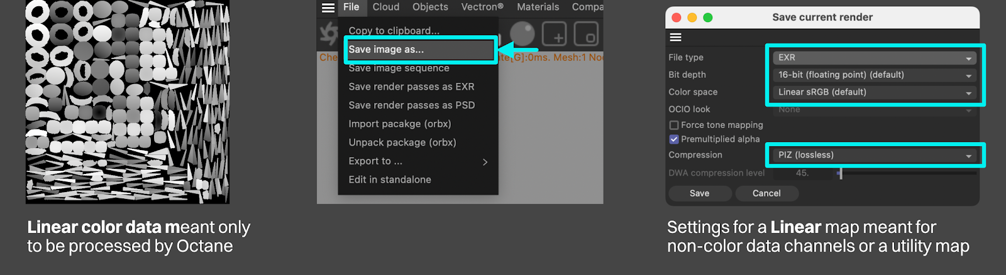
Task: Enable the Force tone mapping checkbox
Action: click(674, 126)
